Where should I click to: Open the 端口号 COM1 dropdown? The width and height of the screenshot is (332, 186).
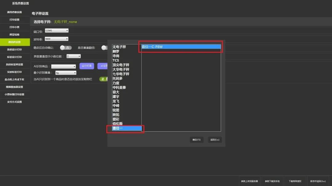pyautogui.click(x=57, y=31)
